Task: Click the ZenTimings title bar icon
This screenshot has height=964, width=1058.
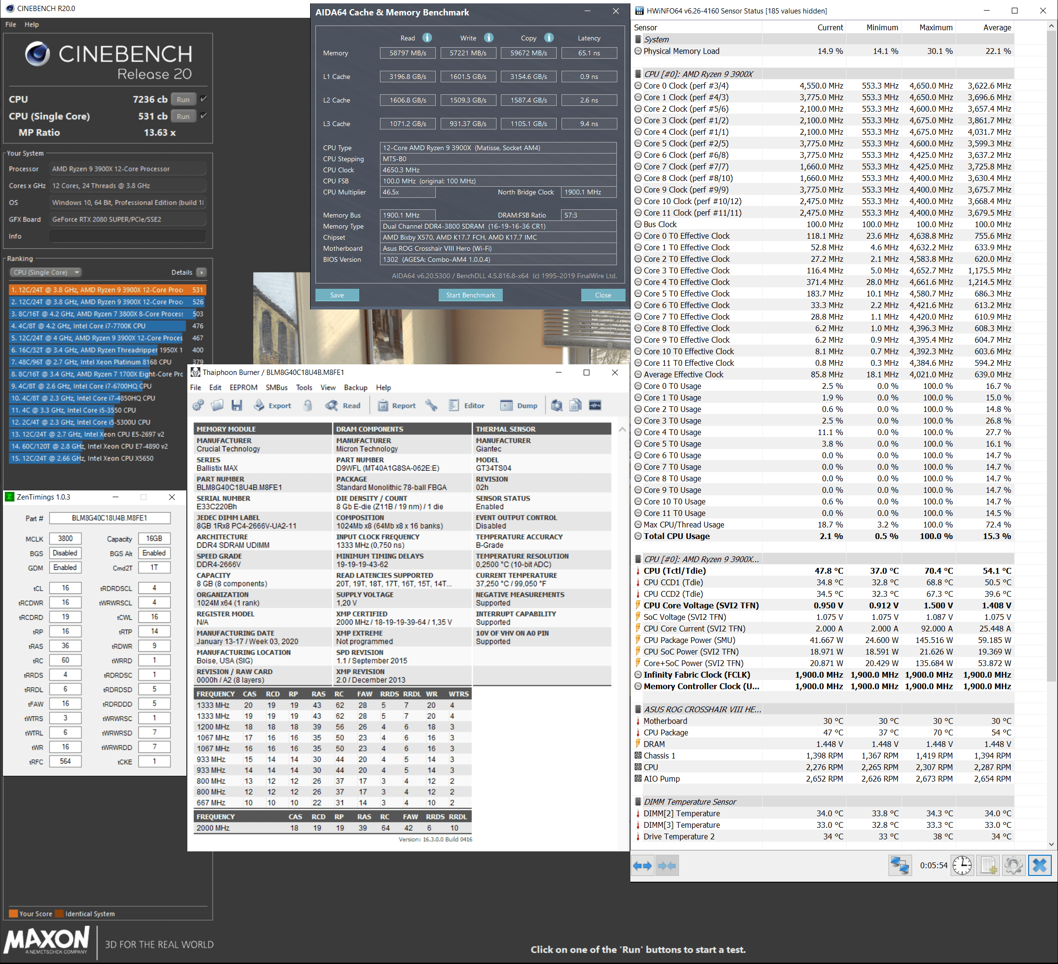Action: pyautogui.click(x=10, y=497)
